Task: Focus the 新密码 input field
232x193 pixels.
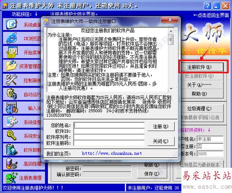Action: pyautogui.click(x=107, y=168)
